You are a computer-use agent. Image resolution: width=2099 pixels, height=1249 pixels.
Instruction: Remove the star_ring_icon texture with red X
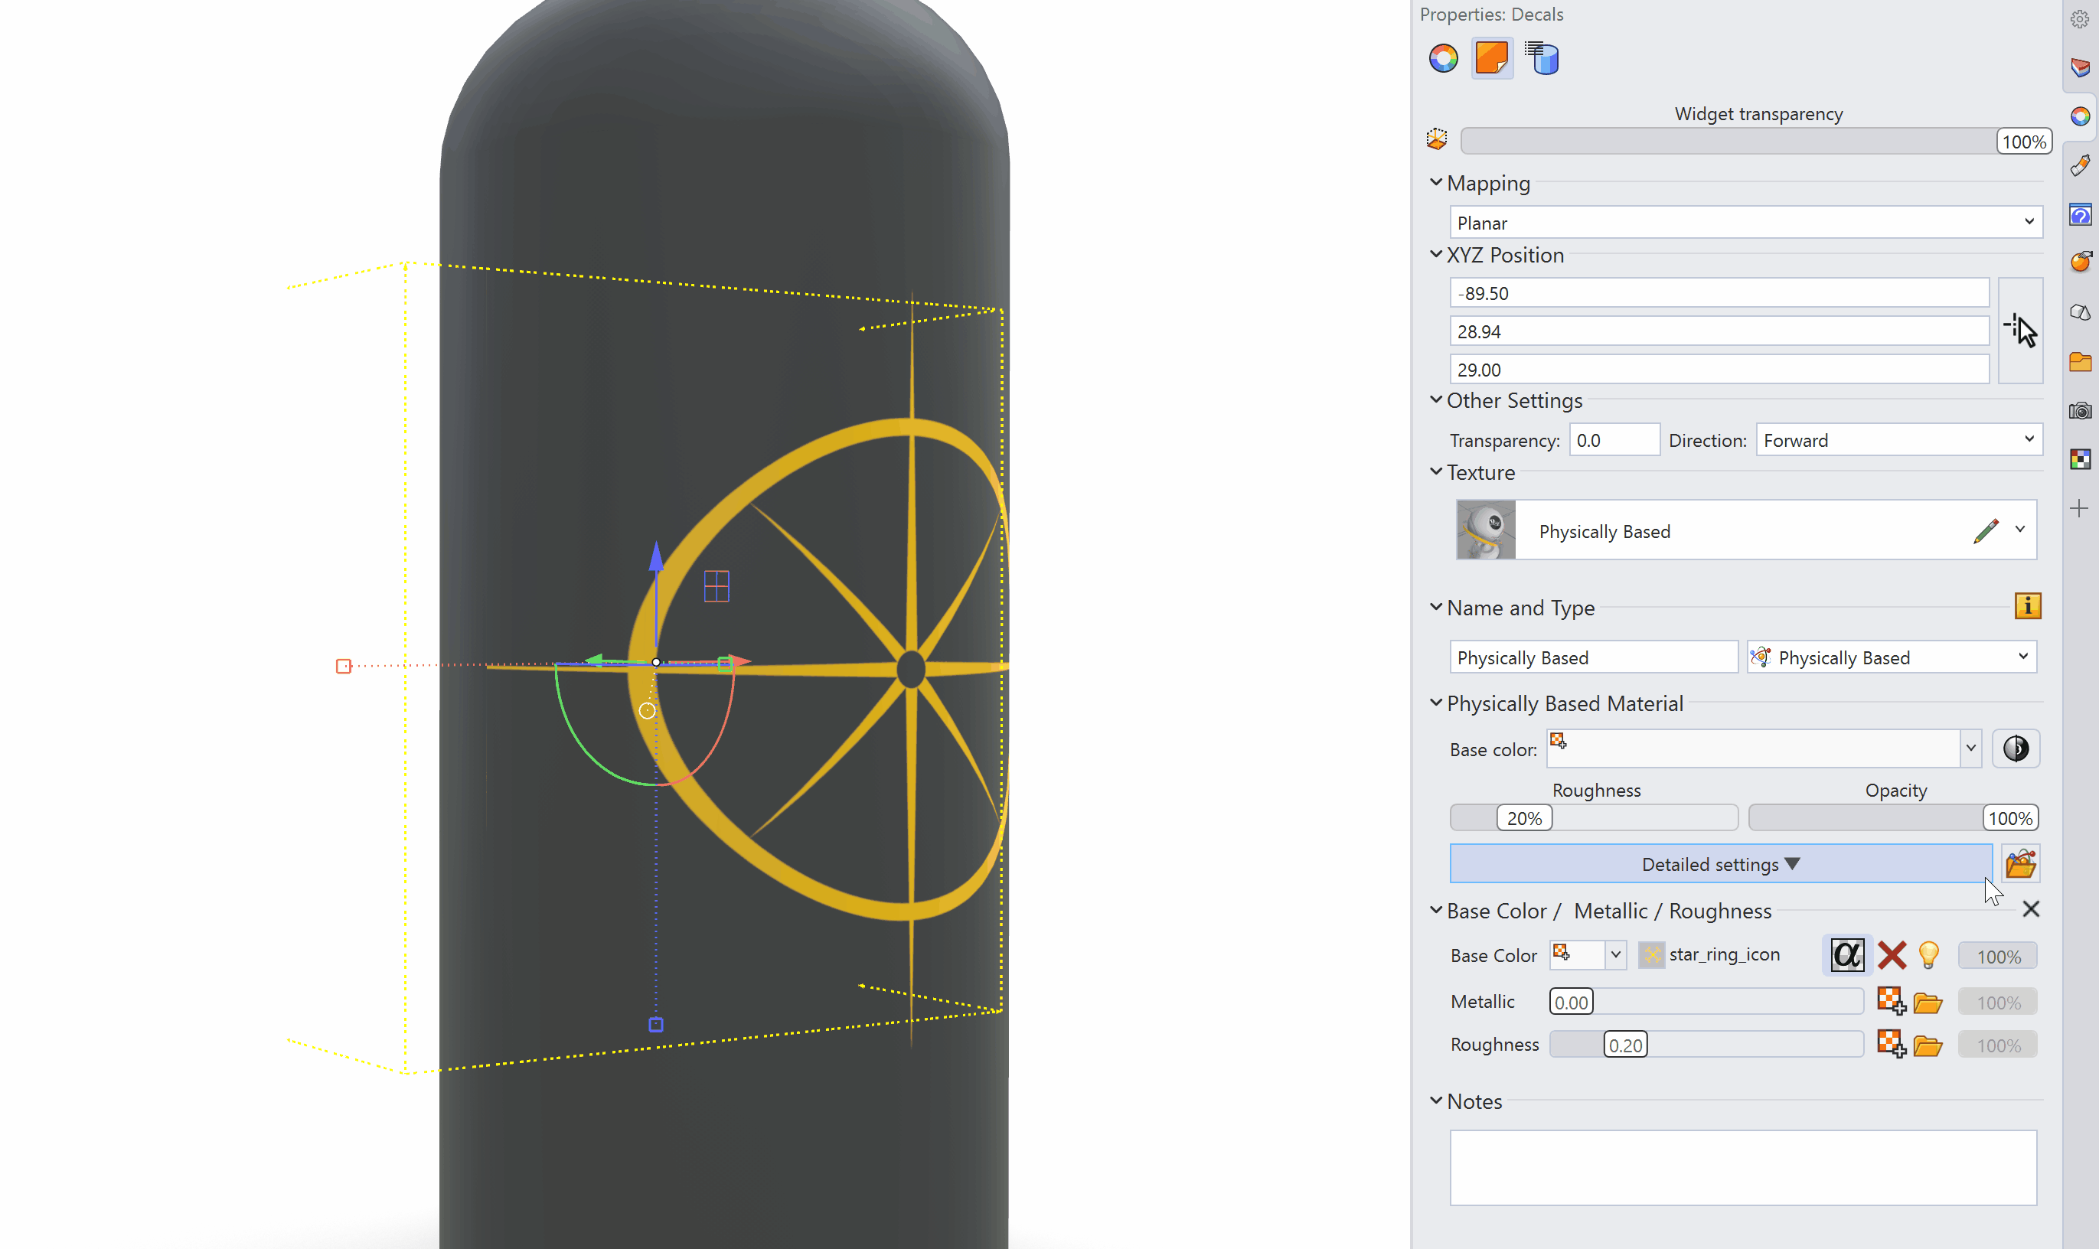(x=1892, y=955)
